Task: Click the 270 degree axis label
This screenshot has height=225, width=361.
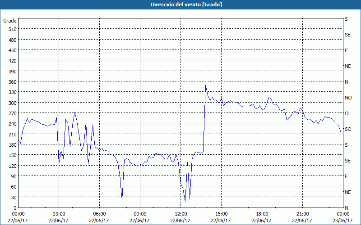Action: click(x=13, y=113)
